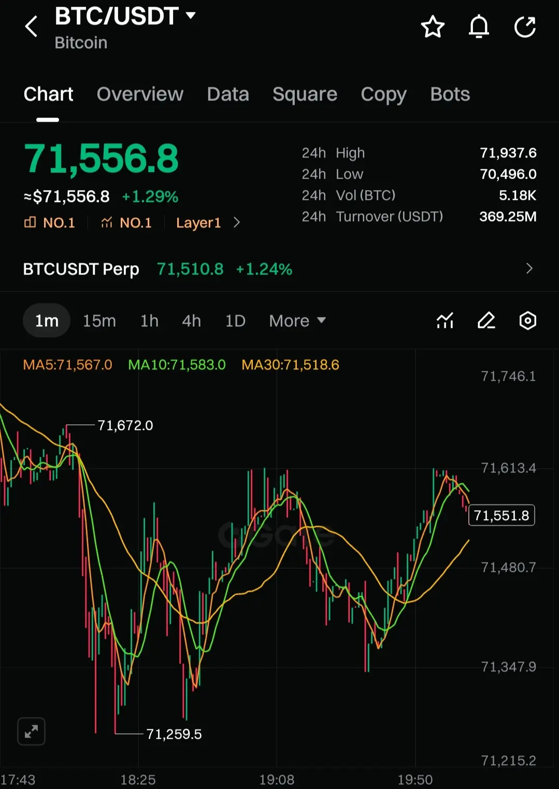Open chart settings hexagon icon
559x789 pixels.
point(527,321)
